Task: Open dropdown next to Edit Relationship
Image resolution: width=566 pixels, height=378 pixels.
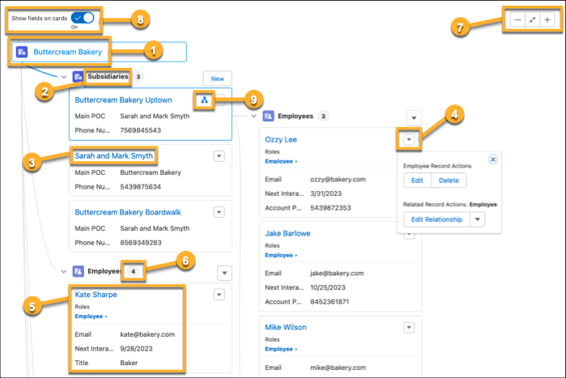Action: point(478,219)
